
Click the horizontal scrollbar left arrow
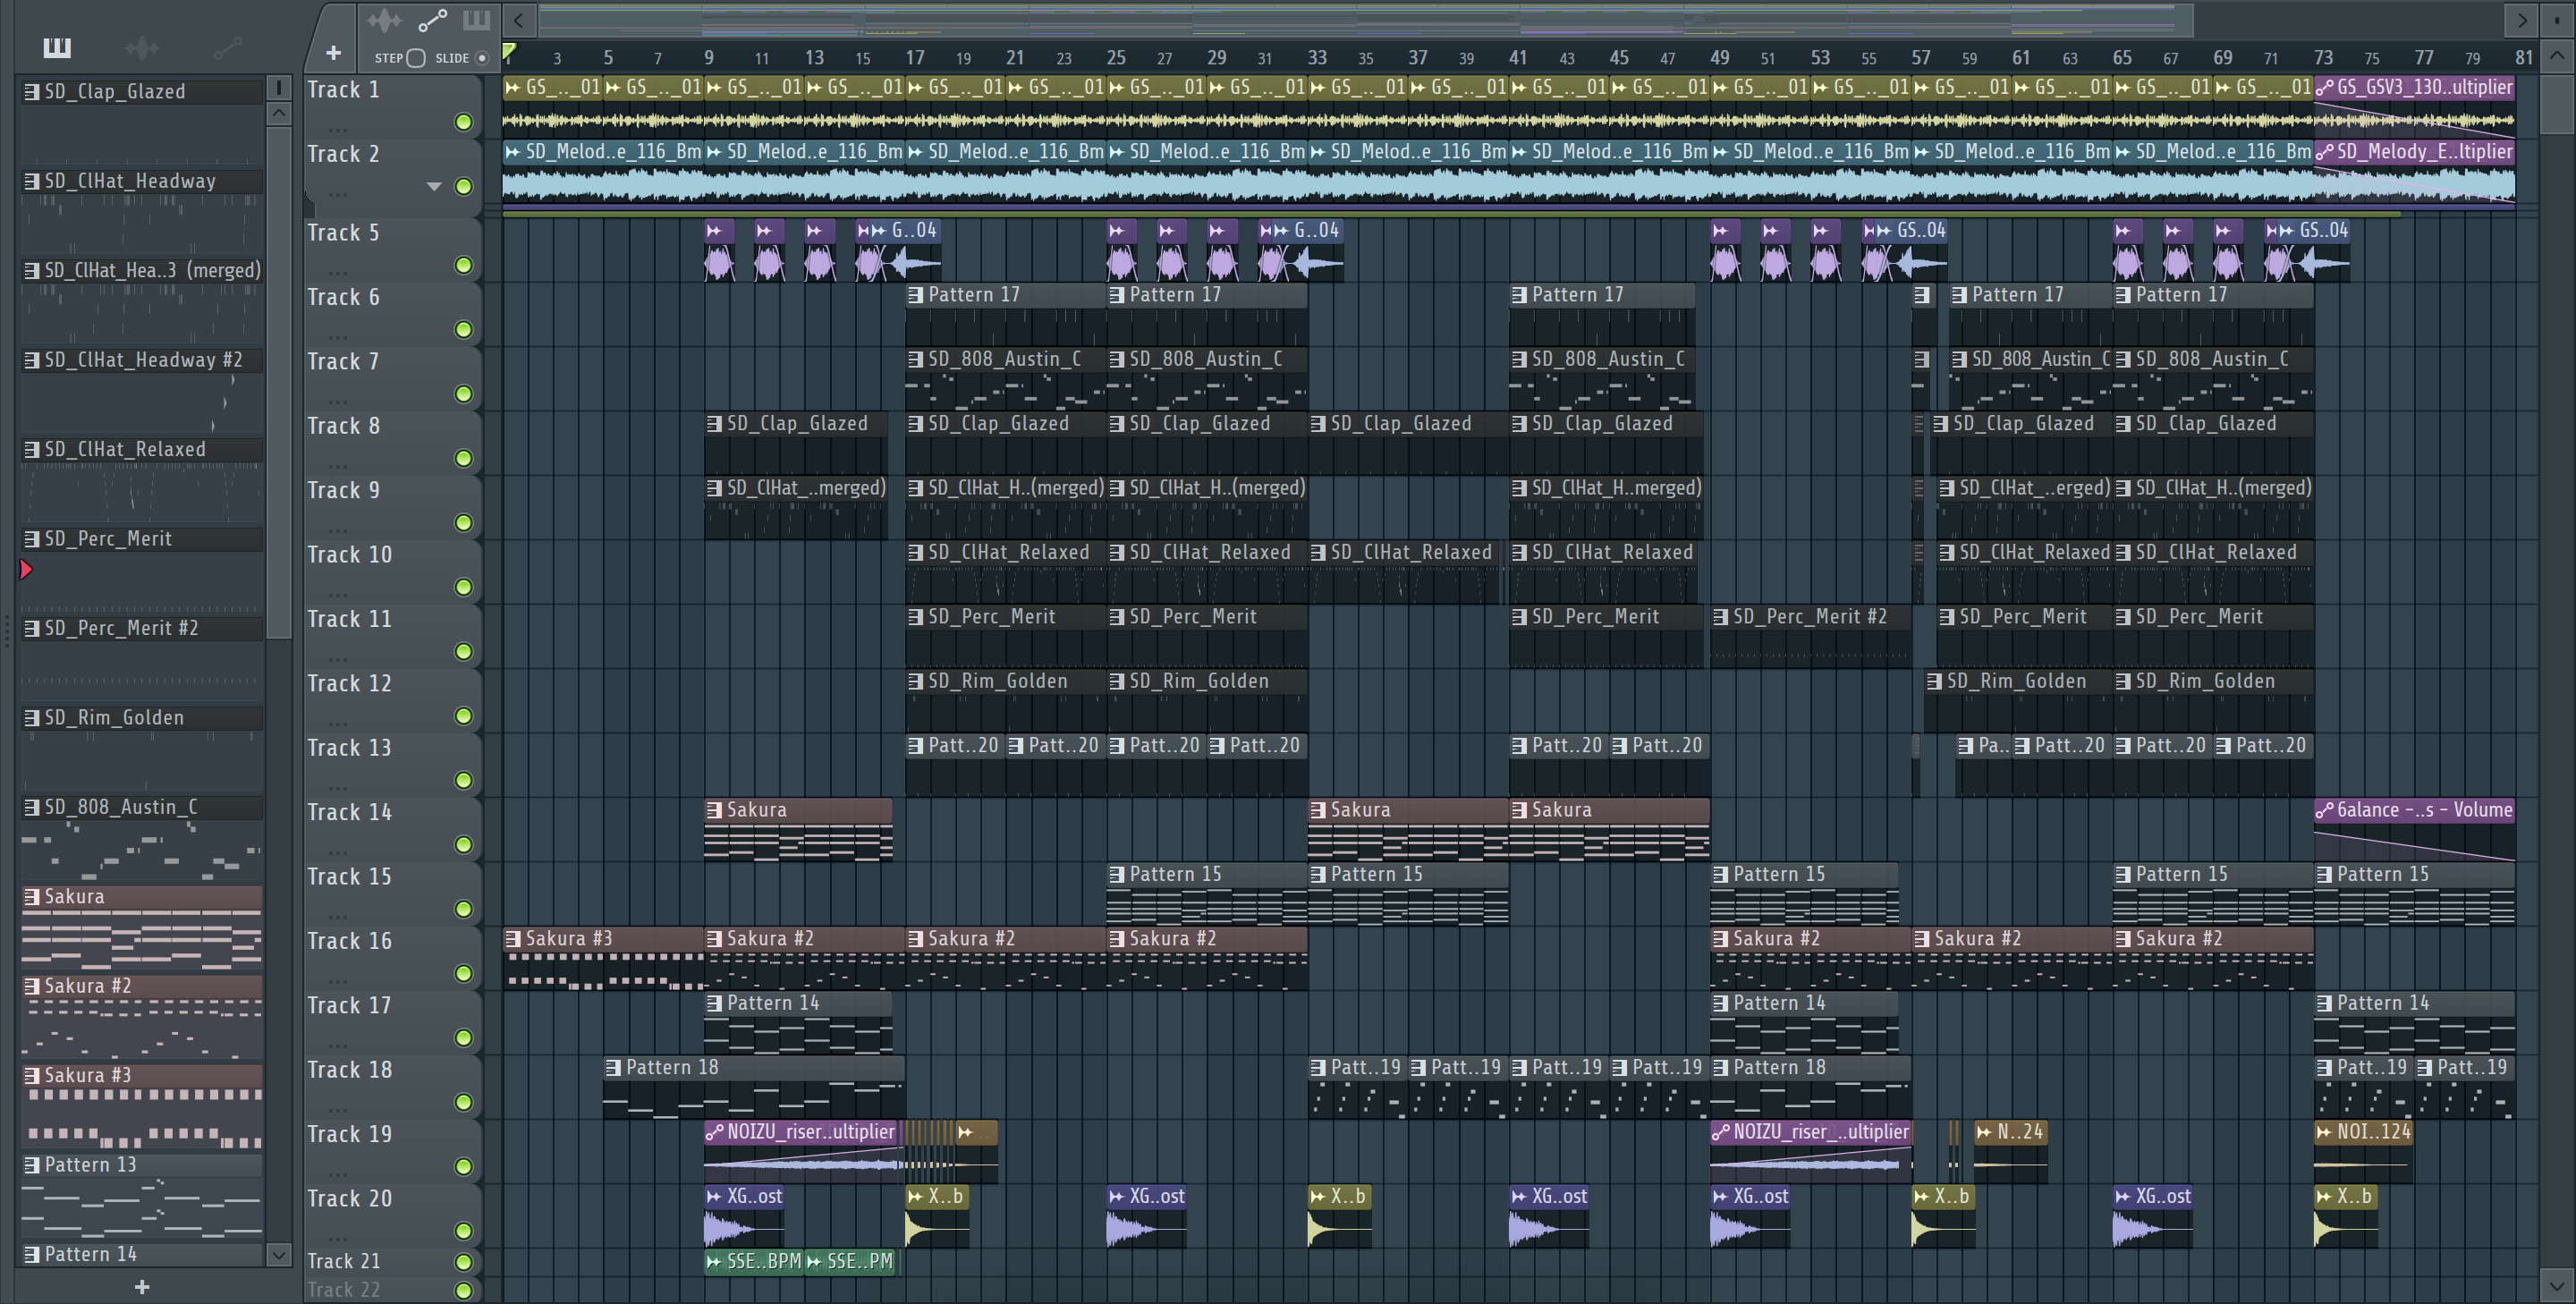519,20
